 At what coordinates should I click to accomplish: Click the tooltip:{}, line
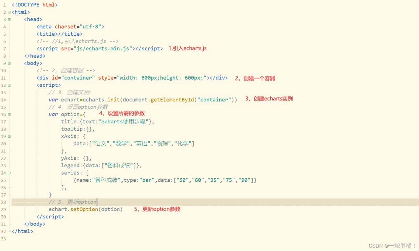click(78, 129)
